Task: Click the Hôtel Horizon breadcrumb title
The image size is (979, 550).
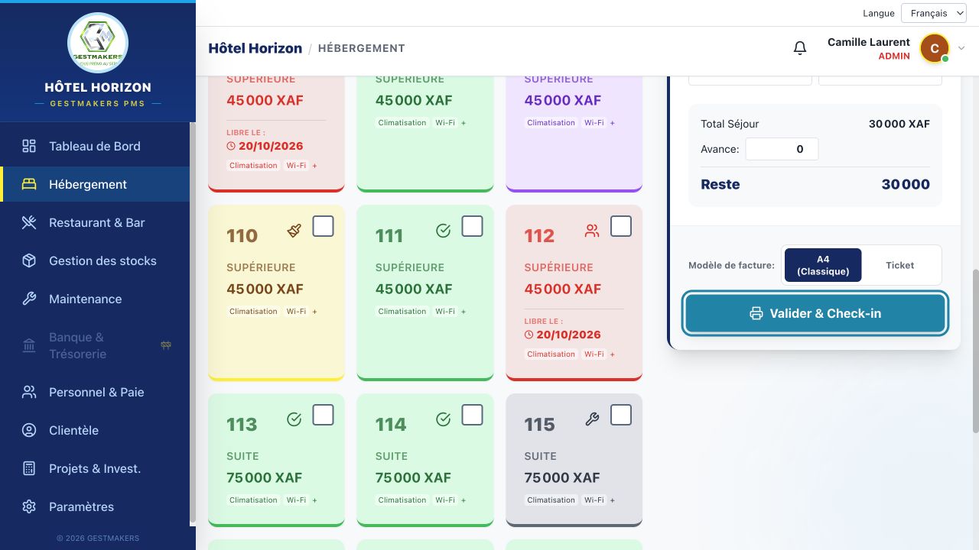Action: point(255,48)
